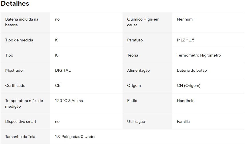Image resolution: width=245 pixels, height=144 pixels.
Task: Click the 'Handheld' Estilo value
Action: point(186,101)
